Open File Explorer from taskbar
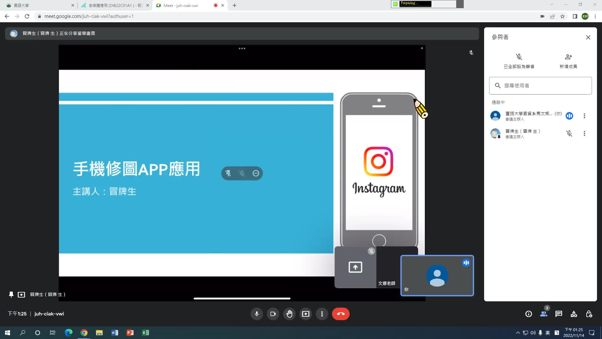The height and width of the screenshot is (339, 602). click(99, 333)
